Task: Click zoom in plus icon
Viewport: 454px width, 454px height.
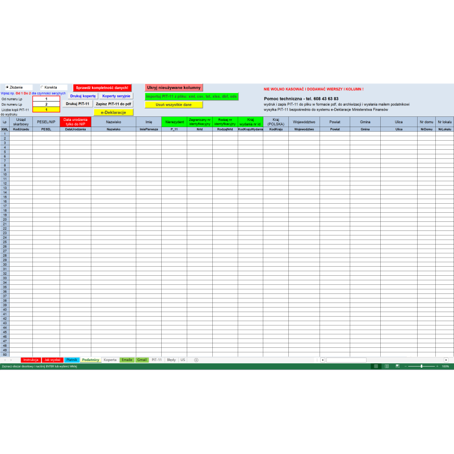Action: point(437,367)
